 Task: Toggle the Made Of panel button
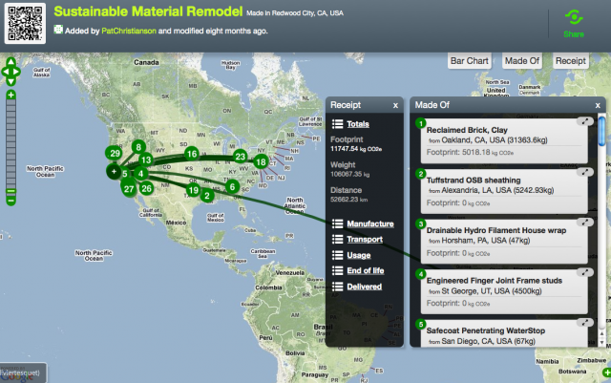522,60
